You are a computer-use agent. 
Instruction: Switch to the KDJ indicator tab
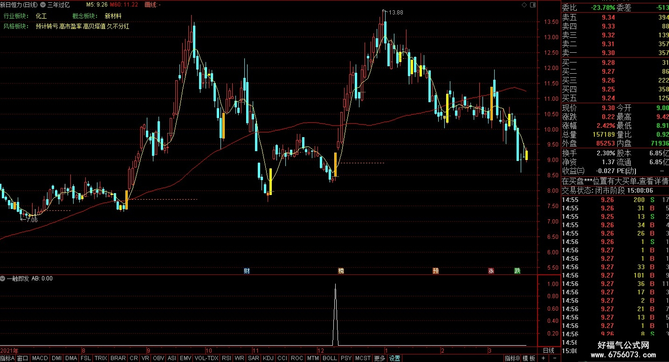click(268, 358)
